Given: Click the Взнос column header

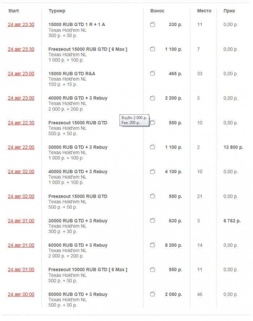Looking at the screenshot, I should 157,11.
